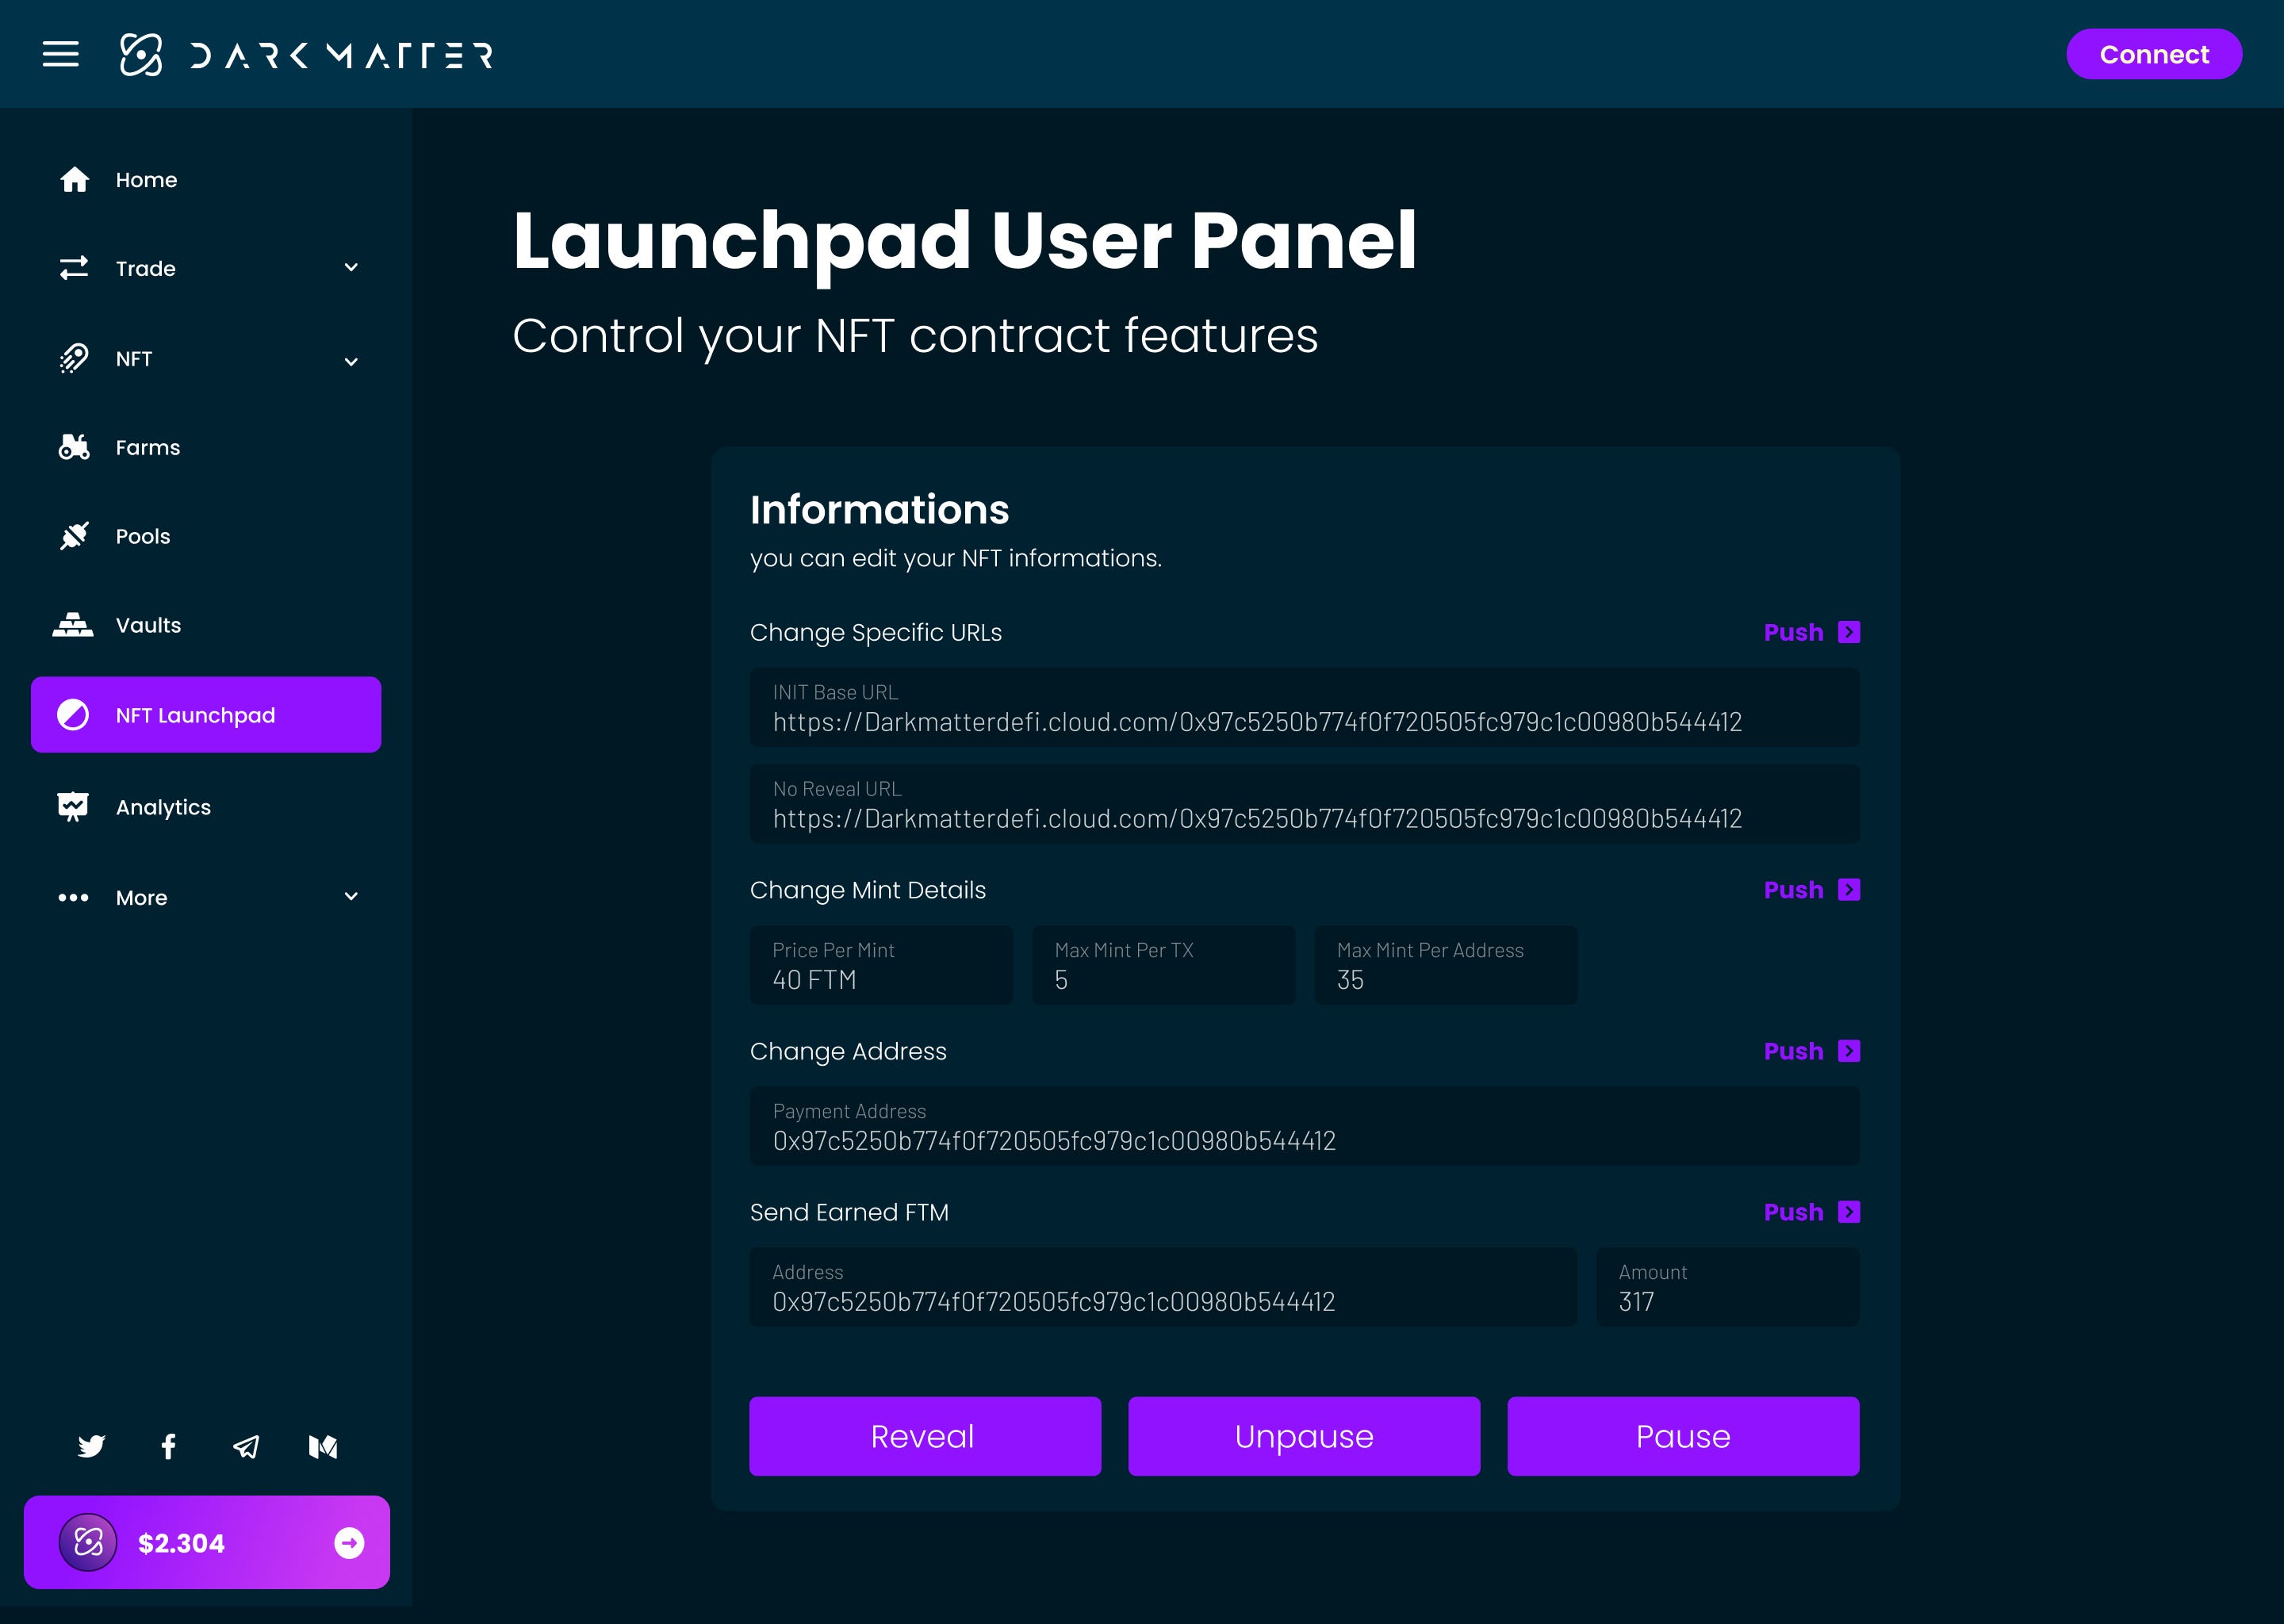Click the Price Per Mint field

(x=880, y=966)
